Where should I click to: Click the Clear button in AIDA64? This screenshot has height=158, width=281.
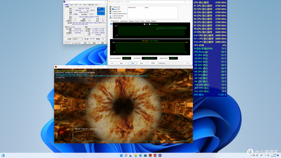click(133, 63)
